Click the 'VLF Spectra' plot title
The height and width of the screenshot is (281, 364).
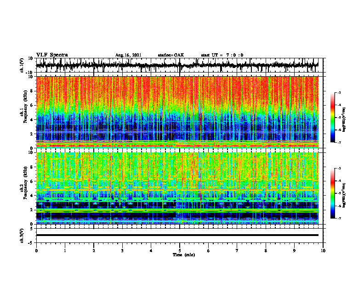(52, 55)
